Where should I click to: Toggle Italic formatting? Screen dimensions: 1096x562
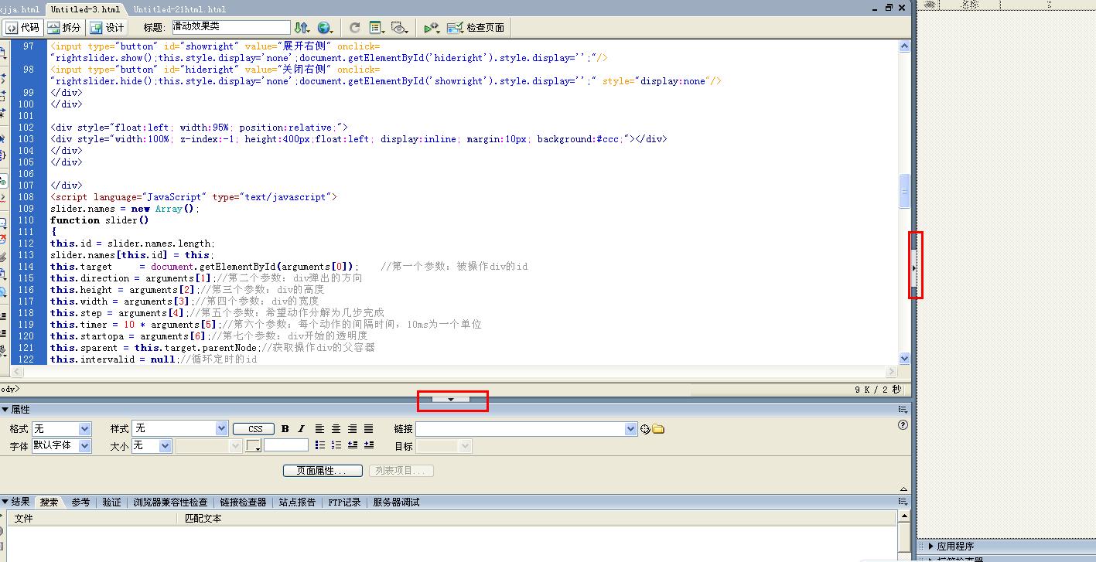[x=301, y=429]
